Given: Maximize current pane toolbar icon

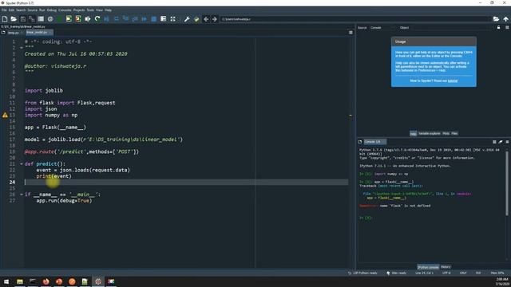Looking at the screenshot, I should 163,19.
